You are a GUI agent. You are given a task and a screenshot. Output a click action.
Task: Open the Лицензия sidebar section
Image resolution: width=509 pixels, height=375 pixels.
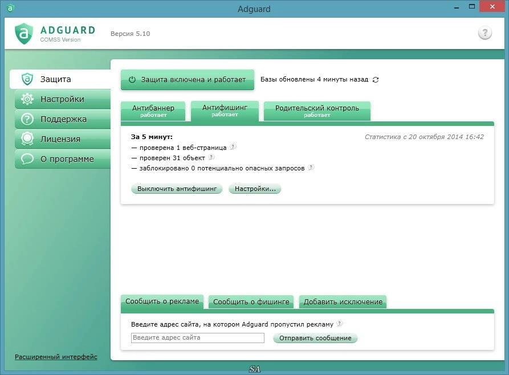[63, 139]
